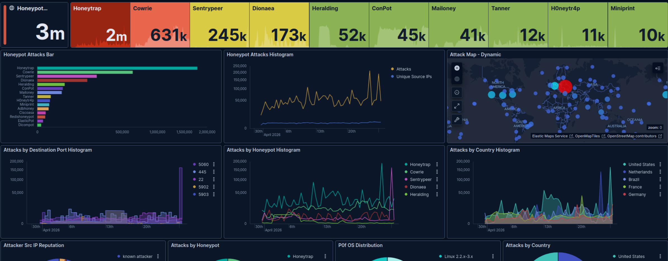
Task: Open options for port 22 legend
Action: pos(214,179)
